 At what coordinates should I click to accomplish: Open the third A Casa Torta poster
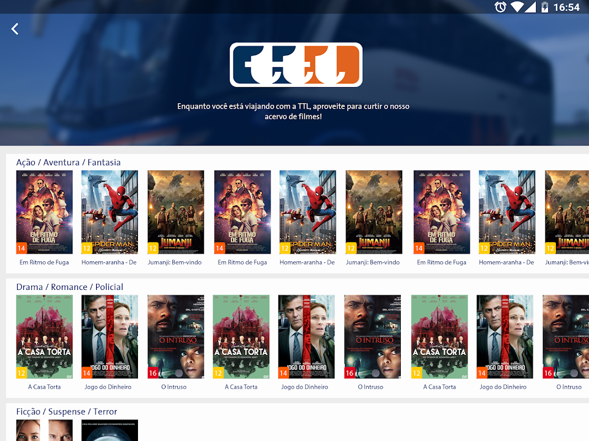click(439, 337)
